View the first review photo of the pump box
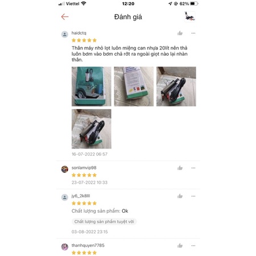 tap(92, 86)
